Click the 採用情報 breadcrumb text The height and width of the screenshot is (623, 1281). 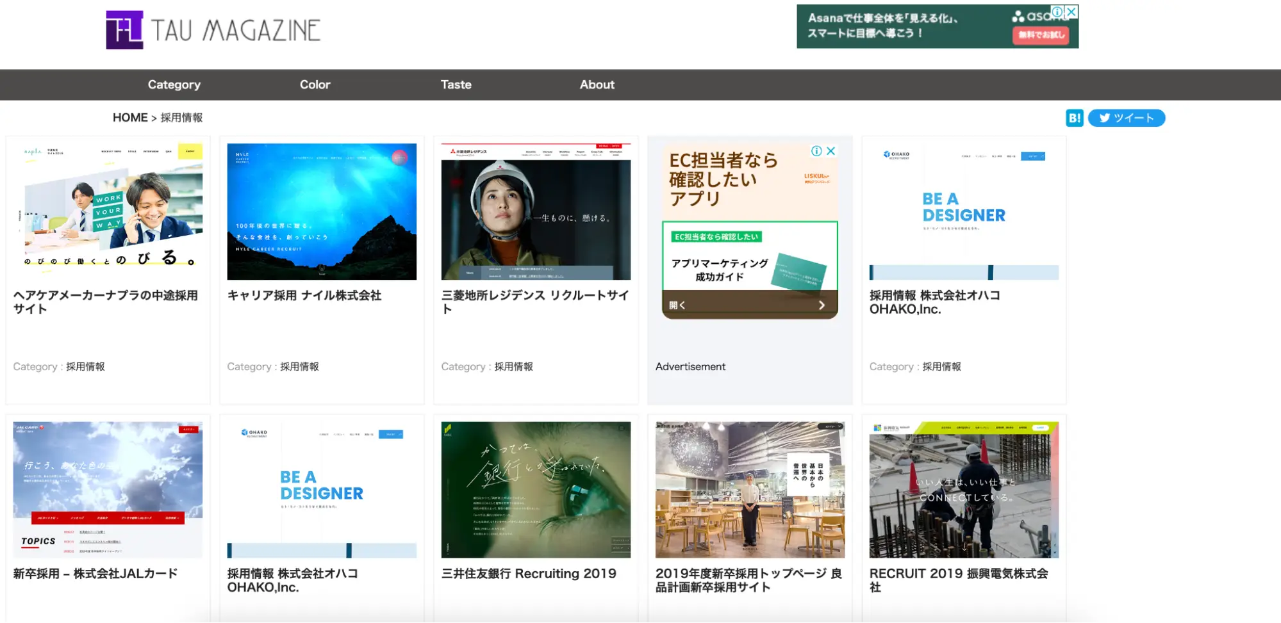181,118
